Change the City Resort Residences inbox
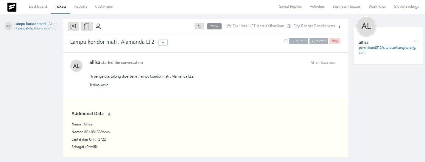425x162 pixels. [x=311, y=26]
